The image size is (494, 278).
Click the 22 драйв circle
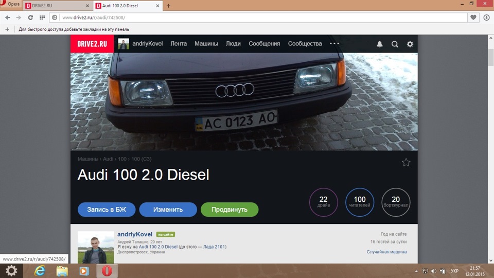click(x=324, y=202)
